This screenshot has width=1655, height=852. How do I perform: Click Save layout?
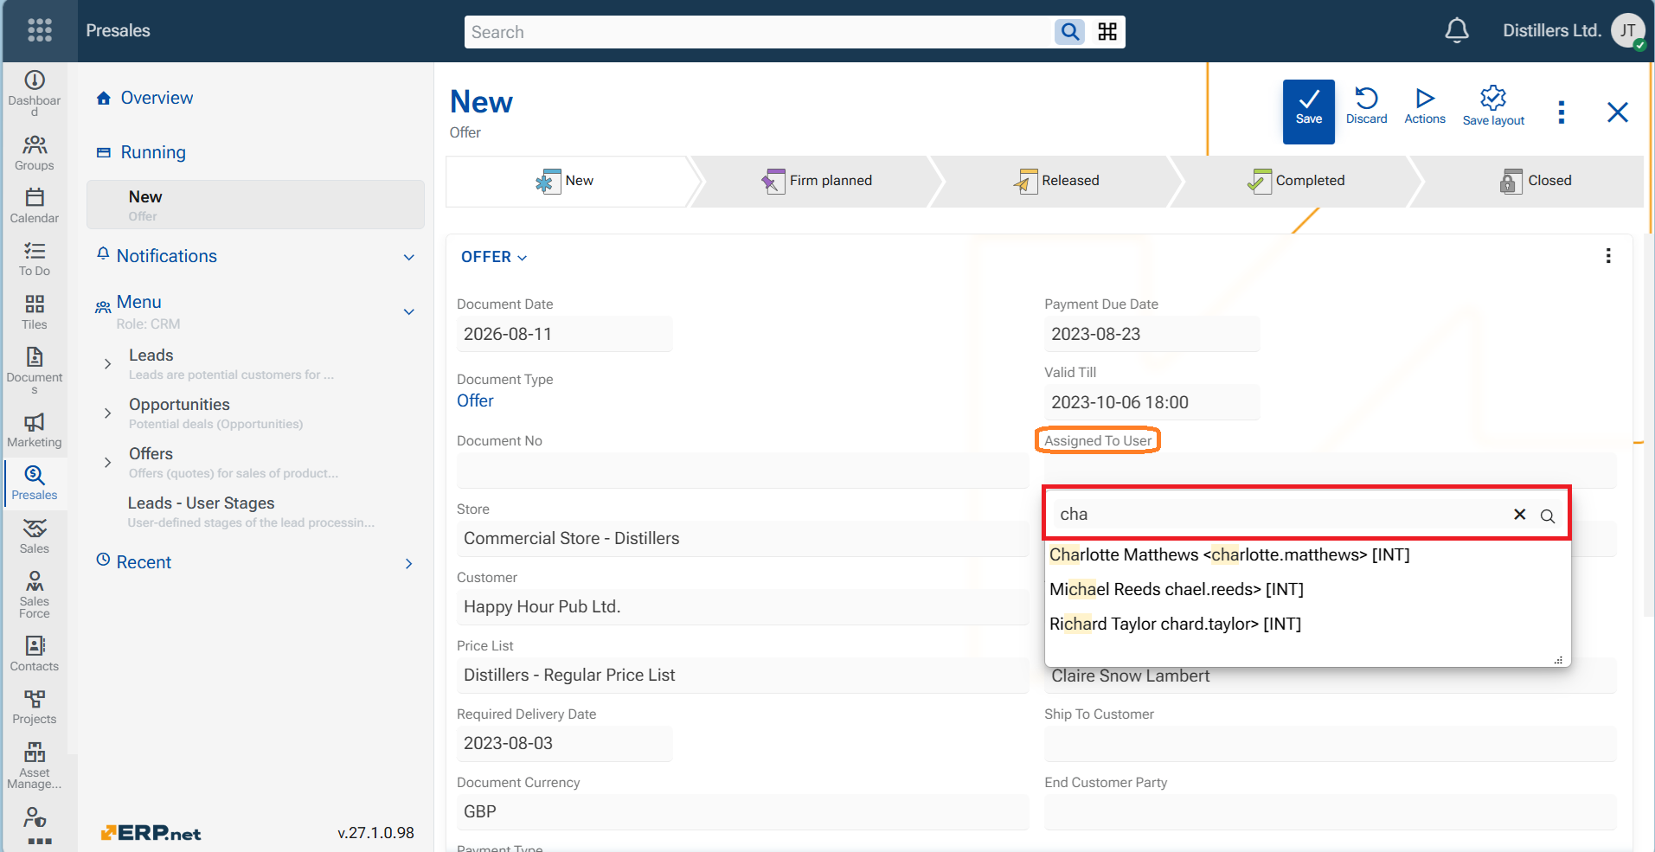(1493, 106)
